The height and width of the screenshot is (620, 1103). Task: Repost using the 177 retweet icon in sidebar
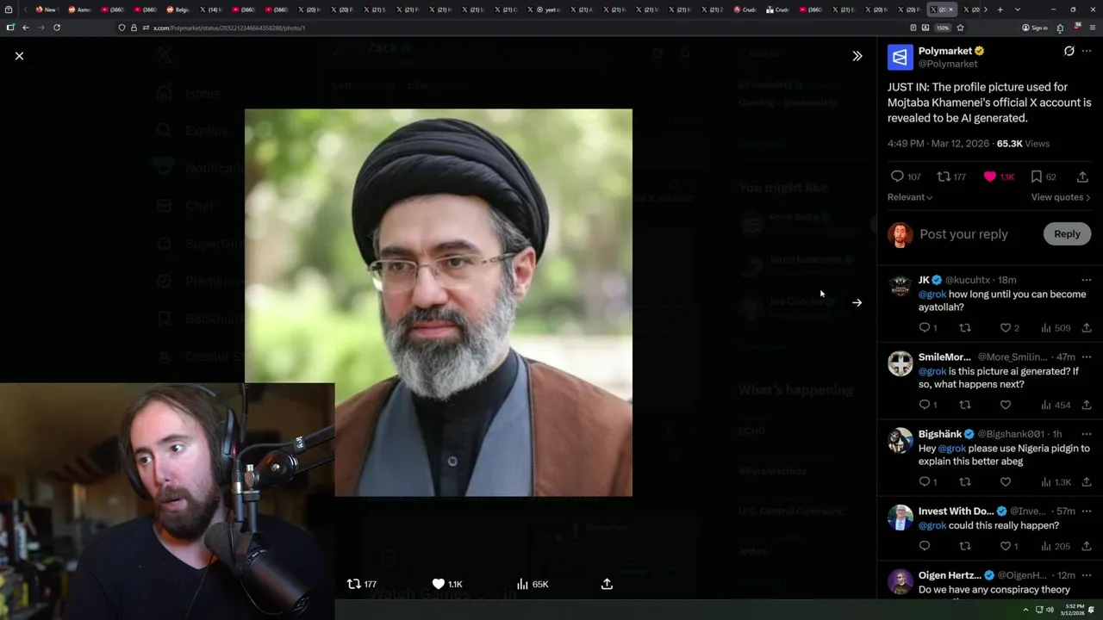(x=944, y=177)
